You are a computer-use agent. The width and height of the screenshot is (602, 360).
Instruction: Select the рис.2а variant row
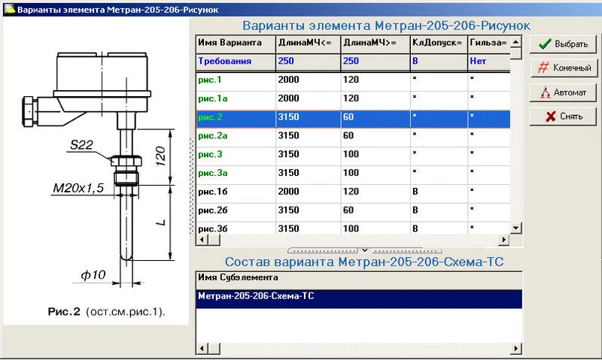pyautogui.click(x=235, y=136)
